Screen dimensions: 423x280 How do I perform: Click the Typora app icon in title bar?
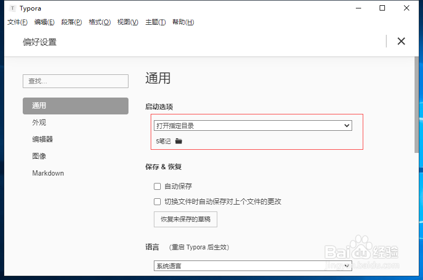[x=12, y=8]
